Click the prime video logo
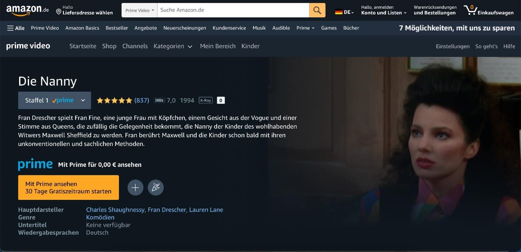This screenshot has height=252, width=521. click(28, 46)
